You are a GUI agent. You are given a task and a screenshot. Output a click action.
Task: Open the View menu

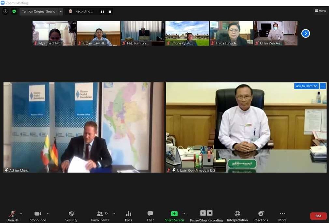(320, 11)
